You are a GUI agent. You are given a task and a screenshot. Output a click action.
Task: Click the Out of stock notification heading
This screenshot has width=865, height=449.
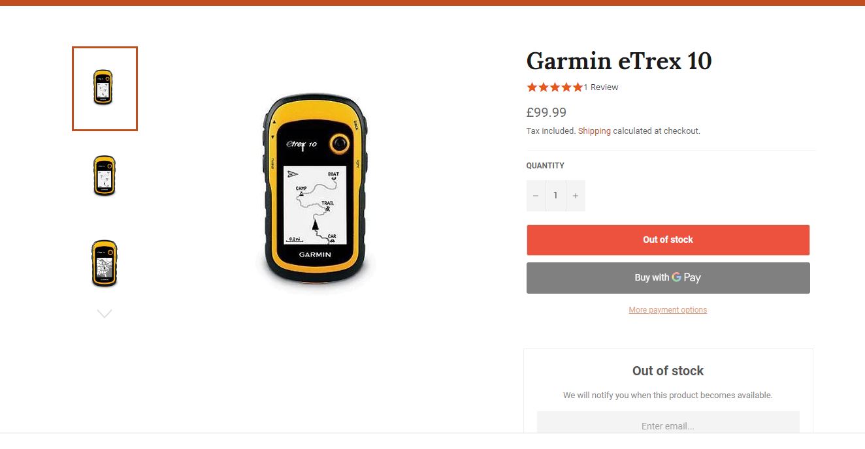point(668,371)
